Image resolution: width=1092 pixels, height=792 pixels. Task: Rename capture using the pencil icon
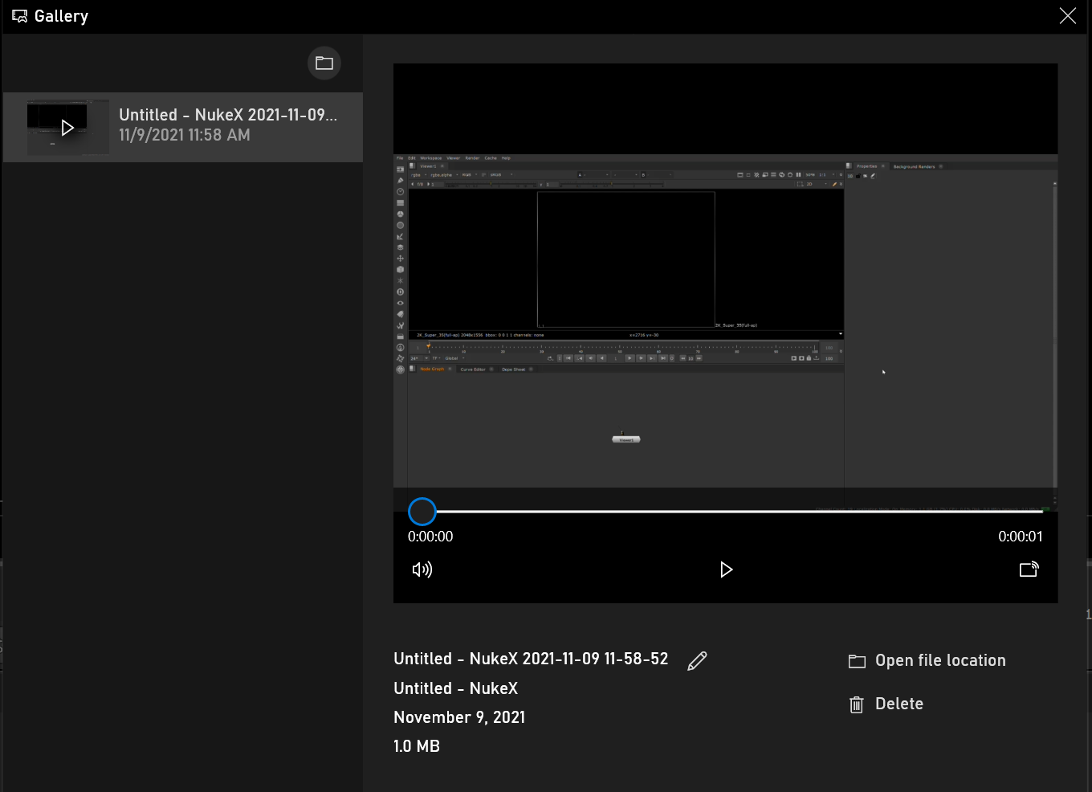(697, 660)
